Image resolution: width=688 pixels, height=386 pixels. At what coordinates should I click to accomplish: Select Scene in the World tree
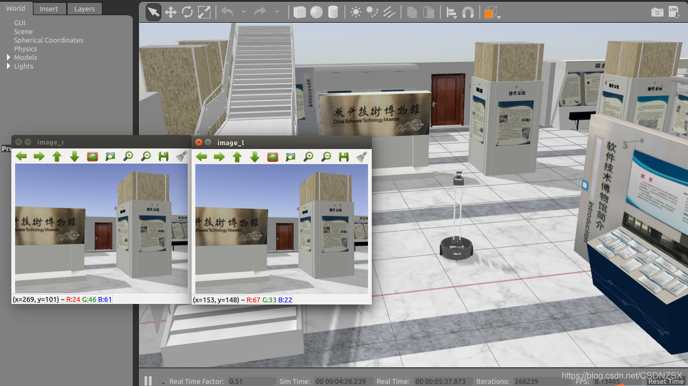(23, 31)
